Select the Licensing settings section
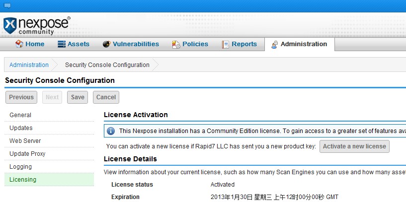This screenshot has height=202, width=406. pos(49,180)
